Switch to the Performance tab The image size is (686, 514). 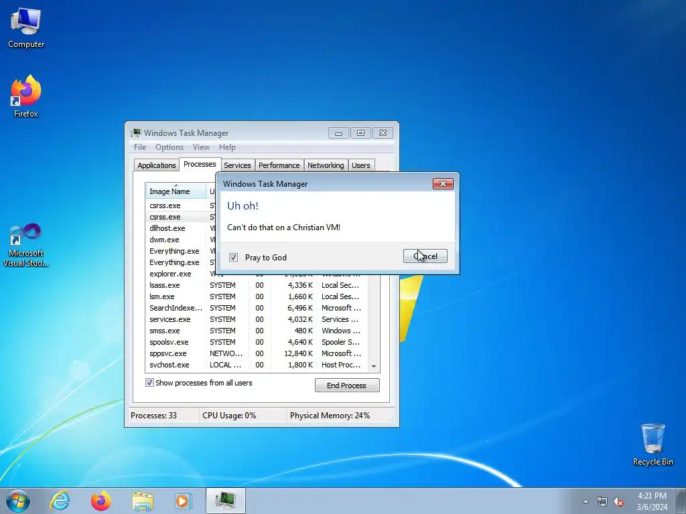279,165
